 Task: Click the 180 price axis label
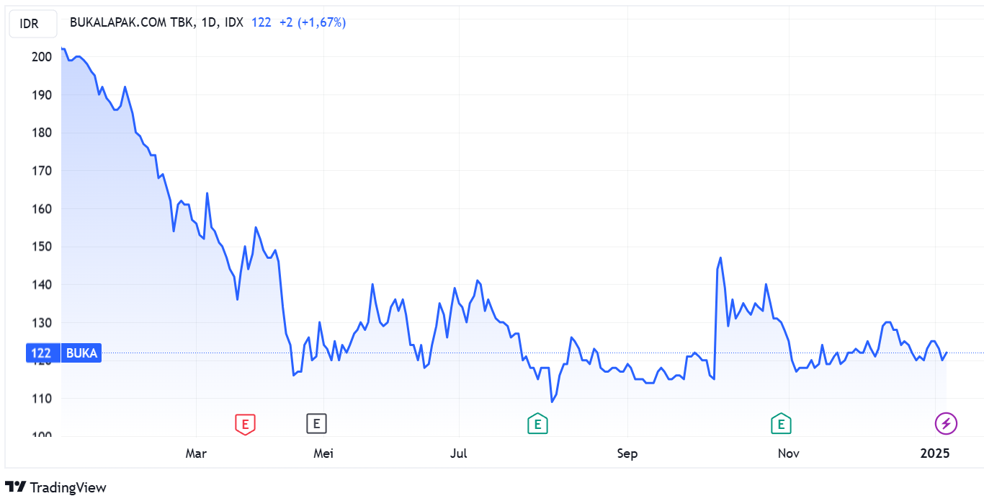(43, 133)
